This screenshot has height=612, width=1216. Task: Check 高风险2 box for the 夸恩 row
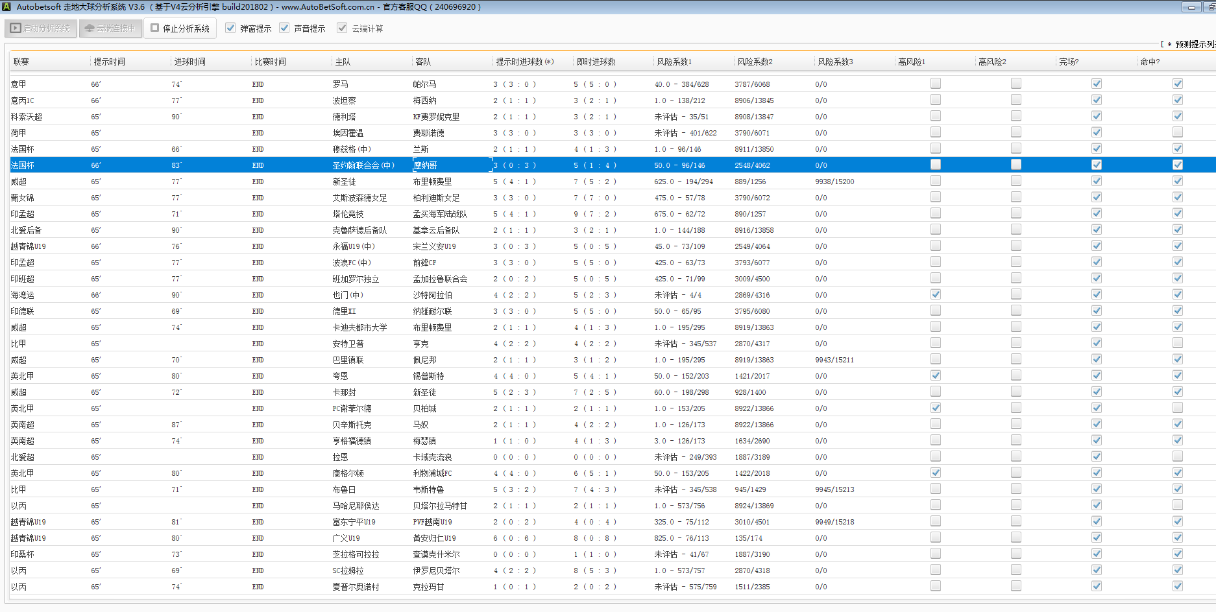coord(1015,375)
